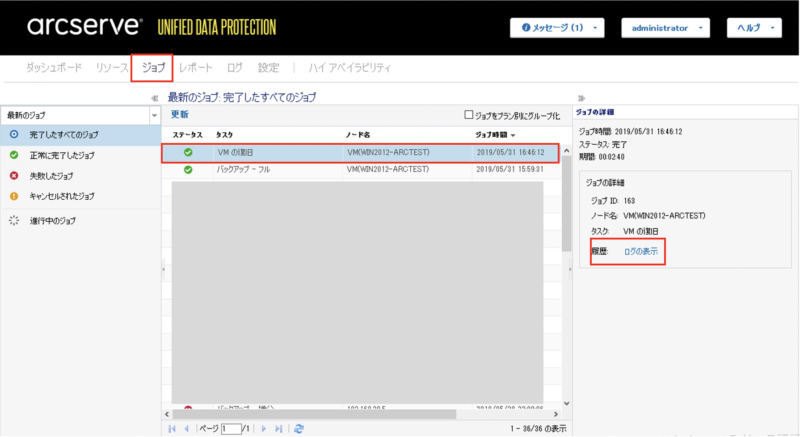Collapse the left panel with double-chevron
Viewport: 800px width, 437px height.
click(155, 98)
